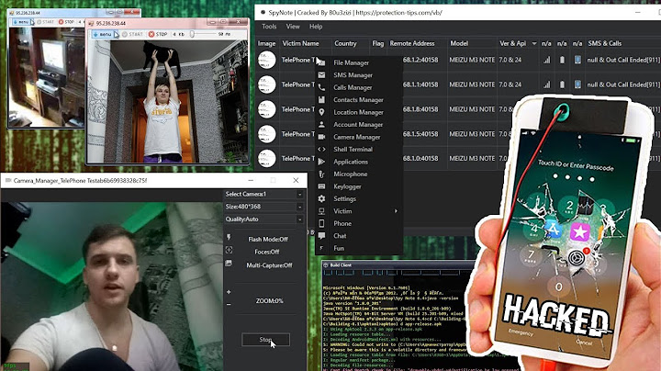Click remote address 68.1.0:40158

[420, 159]
